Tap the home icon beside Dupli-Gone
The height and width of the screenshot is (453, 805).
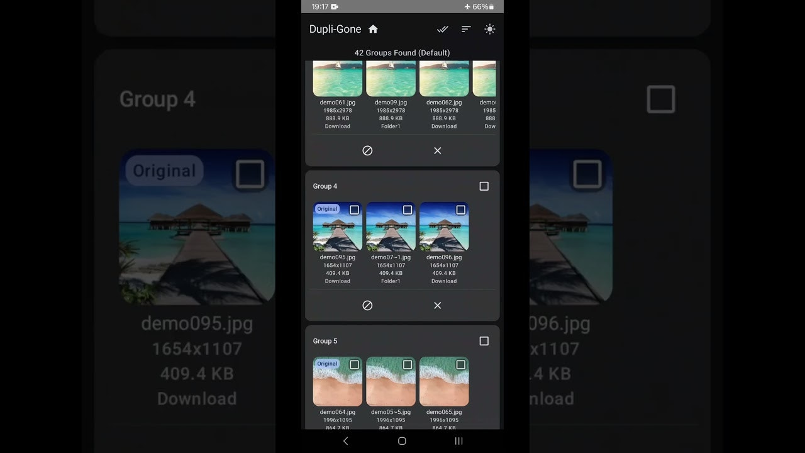point(373,29)
